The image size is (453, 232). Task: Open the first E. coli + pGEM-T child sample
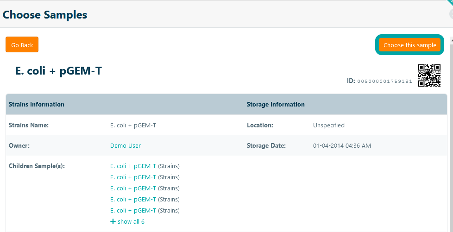pos(133,166)
